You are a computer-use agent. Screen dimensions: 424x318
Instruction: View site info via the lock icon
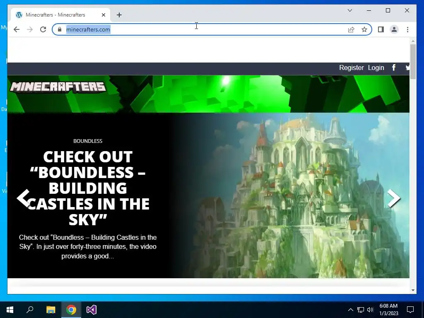pyautogui.click(x=60, y=29)
